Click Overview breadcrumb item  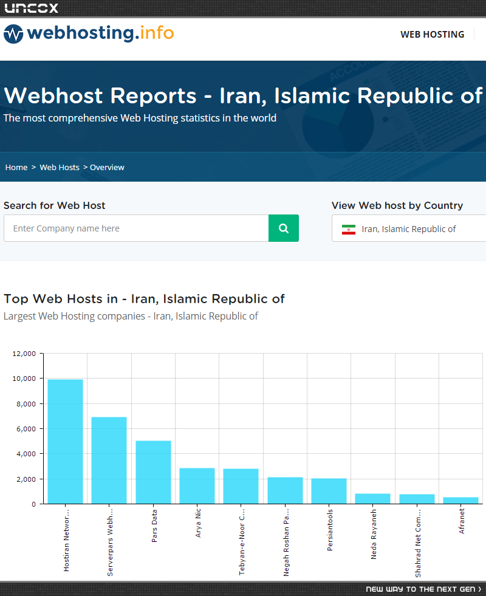tap(107, 167)
